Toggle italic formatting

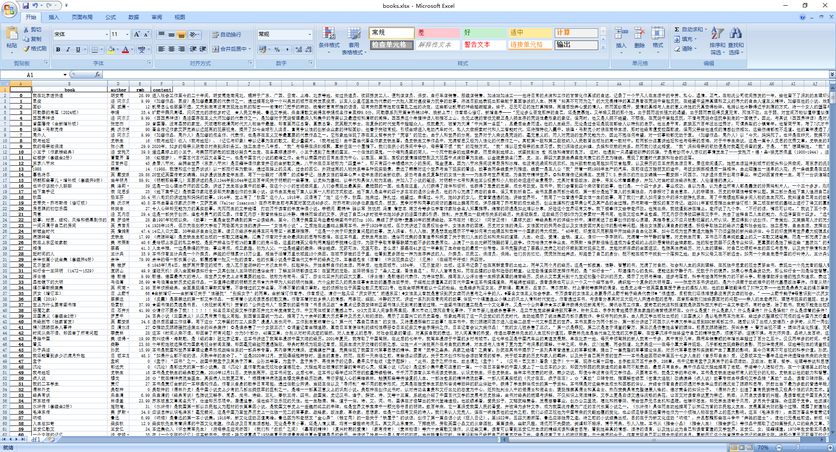[x=68, y=50]
